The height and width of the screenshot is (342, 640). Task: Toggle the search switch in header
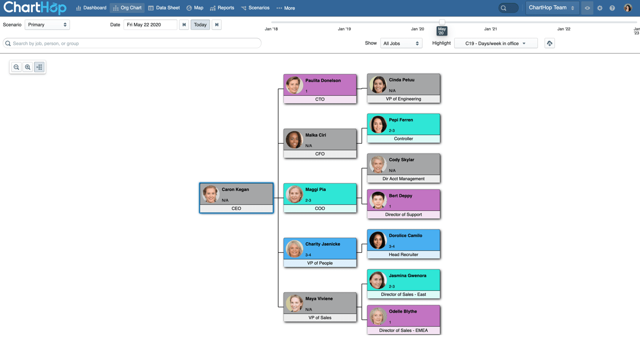point(508,8)
